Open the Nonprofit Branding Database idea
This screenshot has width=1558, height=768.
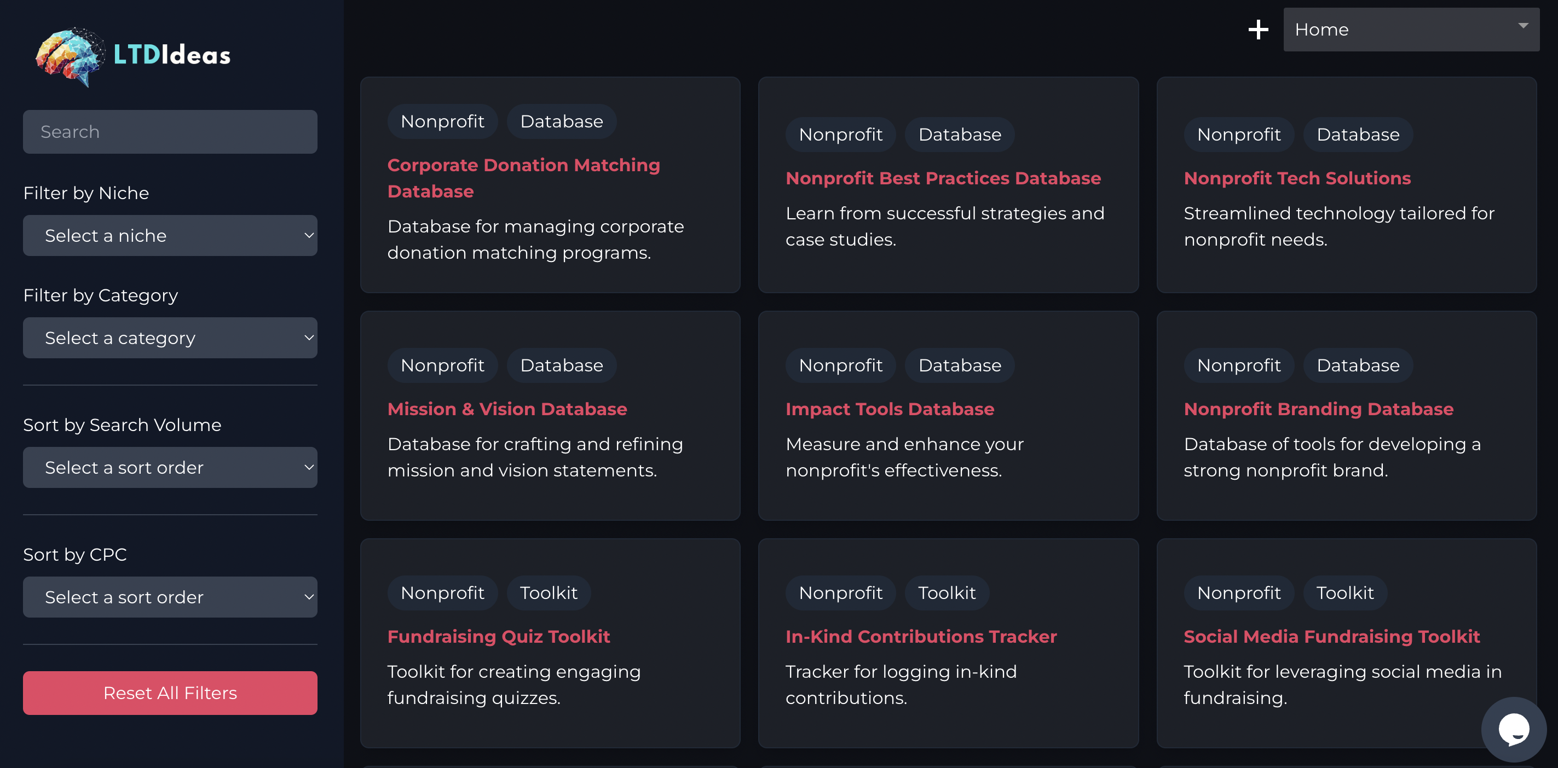(1318, 409)
